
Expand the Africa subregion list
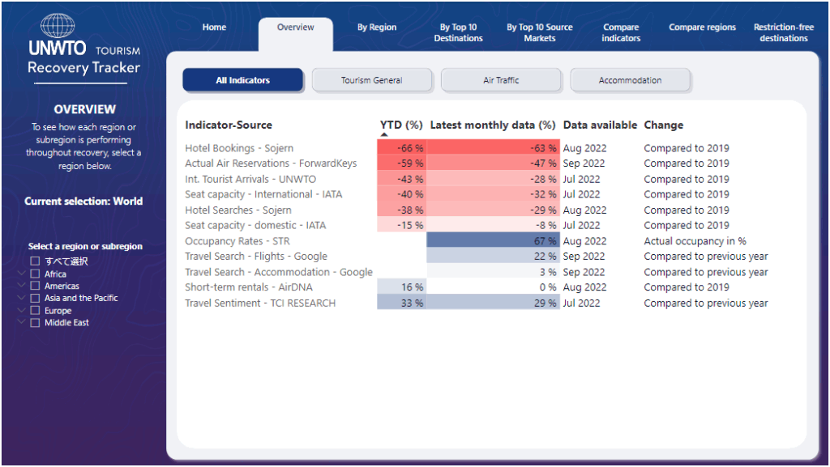[x=22, y=273]
